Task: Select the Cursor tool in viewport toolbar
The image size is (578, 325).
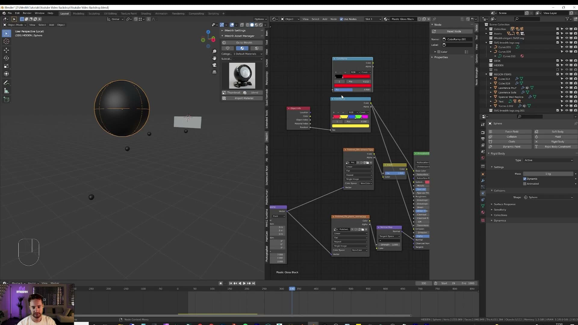Action: point(6,42)
